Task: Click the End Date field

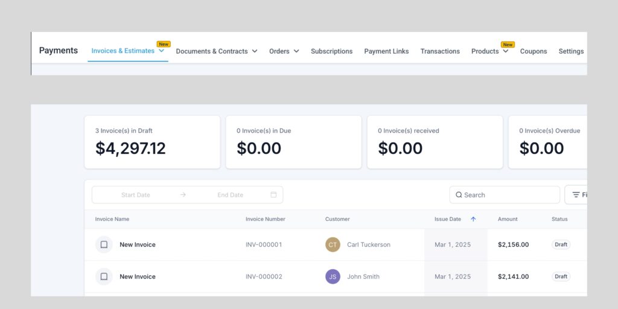Action: pyautogui.click(x=230, y=195)
